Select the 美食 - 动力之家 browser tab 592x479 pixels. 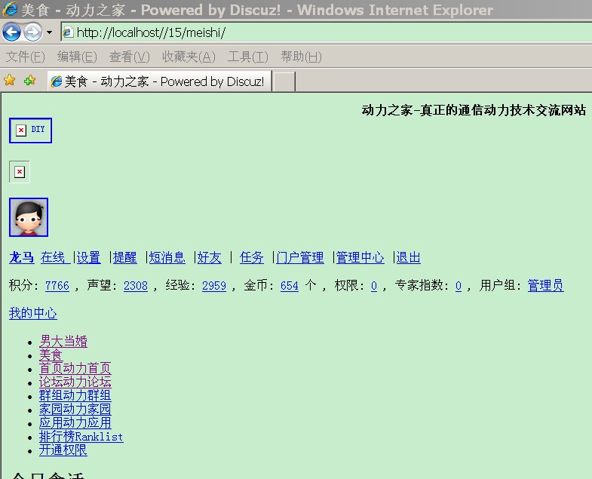coord(159,81)
